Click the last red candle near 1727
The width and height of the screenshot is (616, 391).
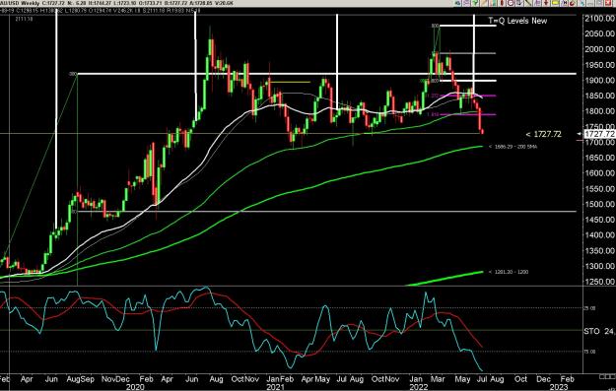pos(482,132)
